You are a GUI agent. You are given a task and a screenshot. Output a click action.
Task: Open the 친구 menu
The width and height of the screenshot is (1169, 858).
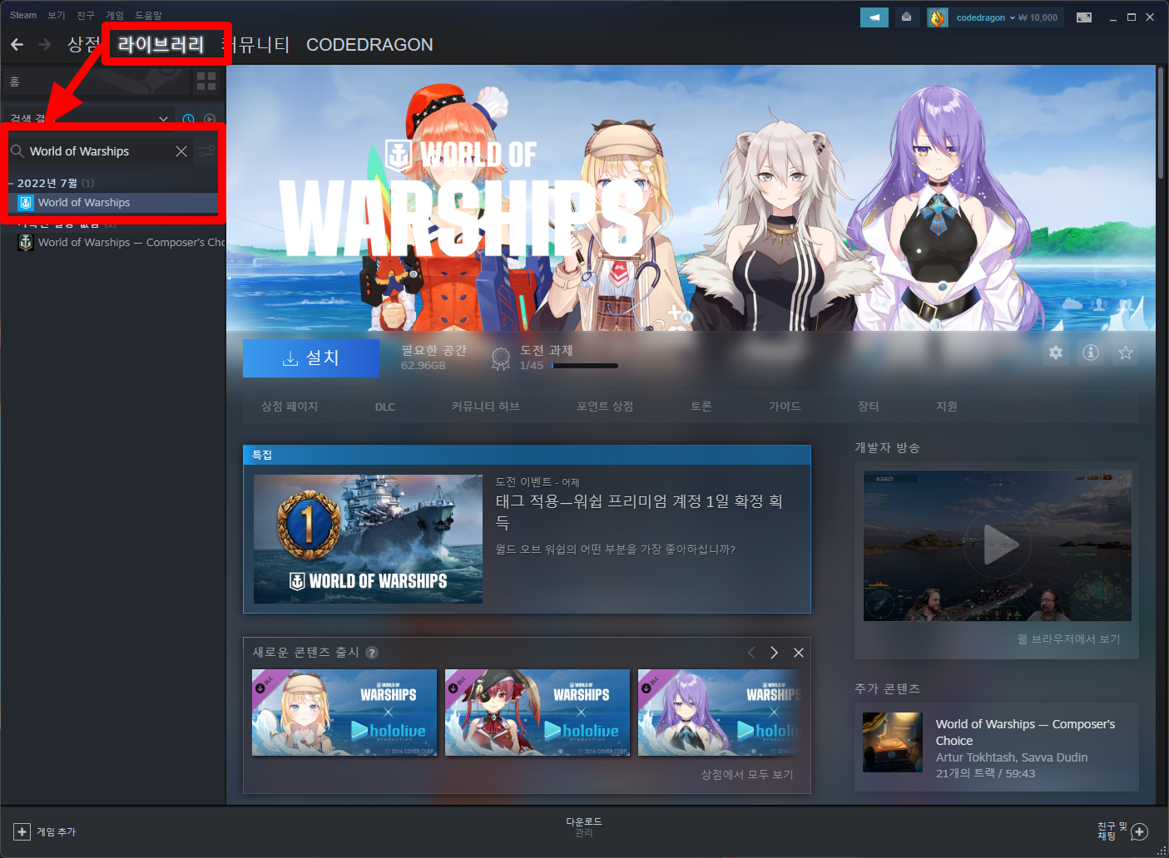tap(86, 15)
